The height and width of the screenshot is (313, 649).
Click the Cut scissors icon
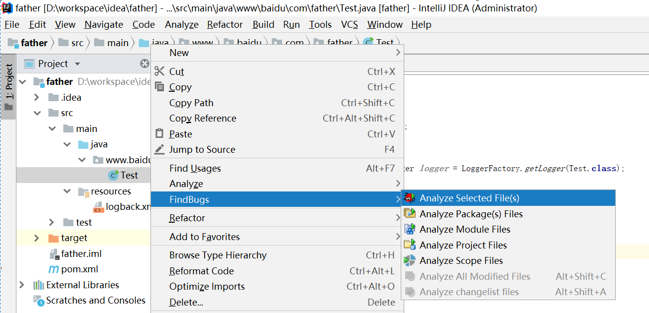[159, 71]
